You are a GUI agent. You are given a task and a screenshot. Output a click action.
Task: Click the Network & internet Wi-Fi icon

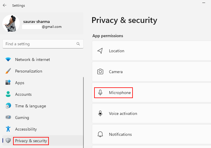(8, 59)
